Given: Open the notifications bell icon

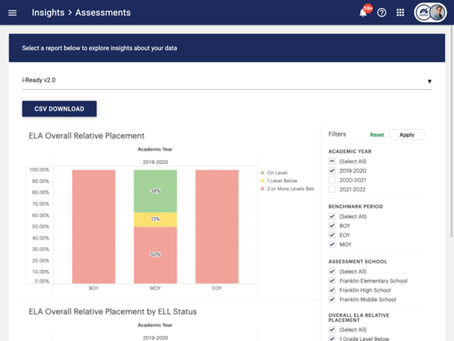Looking at the screenshot, I should pos(363,13).
